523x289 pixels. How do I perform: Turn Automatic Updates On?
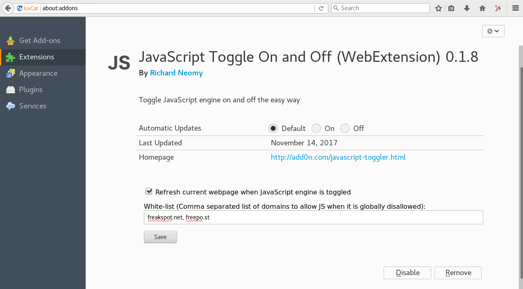316,129
